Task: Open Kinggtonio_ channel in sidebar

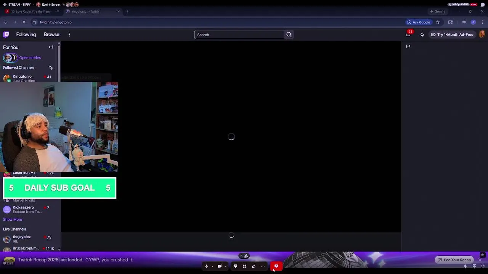Action: click(29, 78)
